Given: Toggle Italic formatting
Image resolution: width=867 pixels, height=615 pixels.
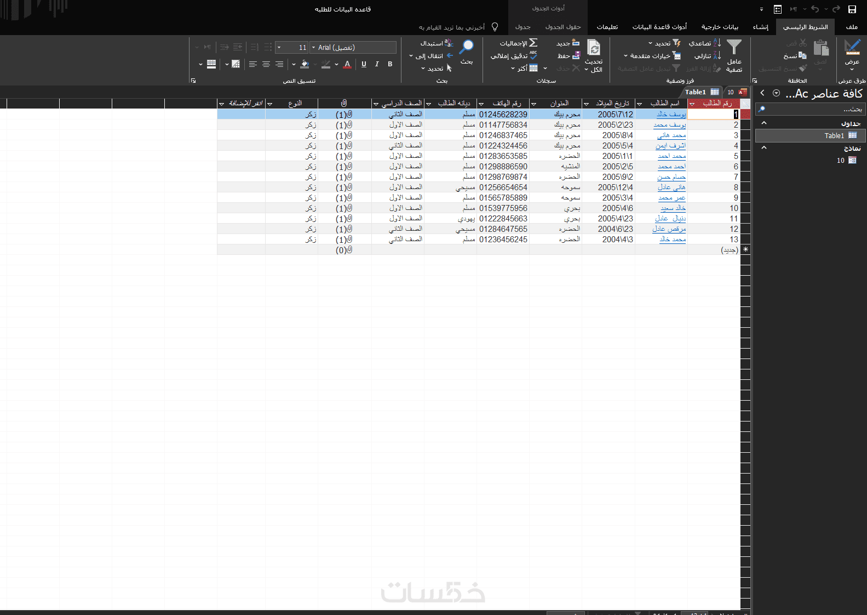Looking at the screenshot, I should pos(377,64).
